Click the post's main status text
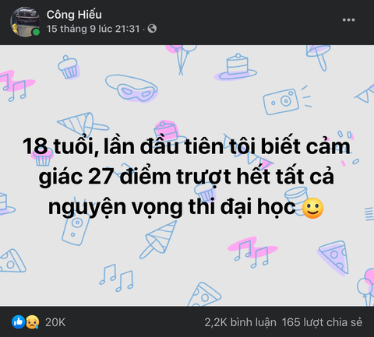374x337 pixels. (x=186, y=177)
